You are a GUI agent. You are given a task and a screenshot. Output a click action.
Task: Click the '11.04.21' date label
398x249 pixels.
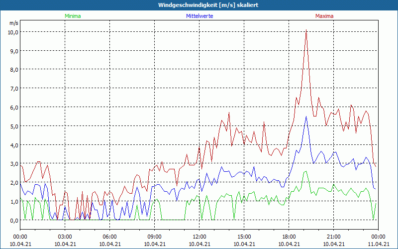click(378, 244)
